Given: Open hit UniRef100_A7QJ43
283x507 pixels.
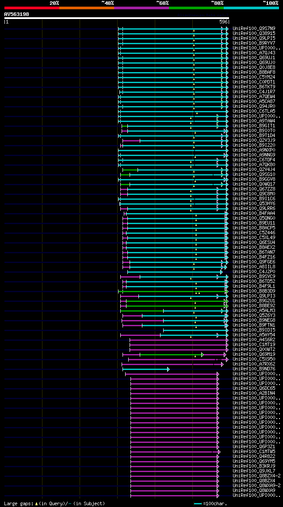Looking at the screenshot, I should pos(254,53).
